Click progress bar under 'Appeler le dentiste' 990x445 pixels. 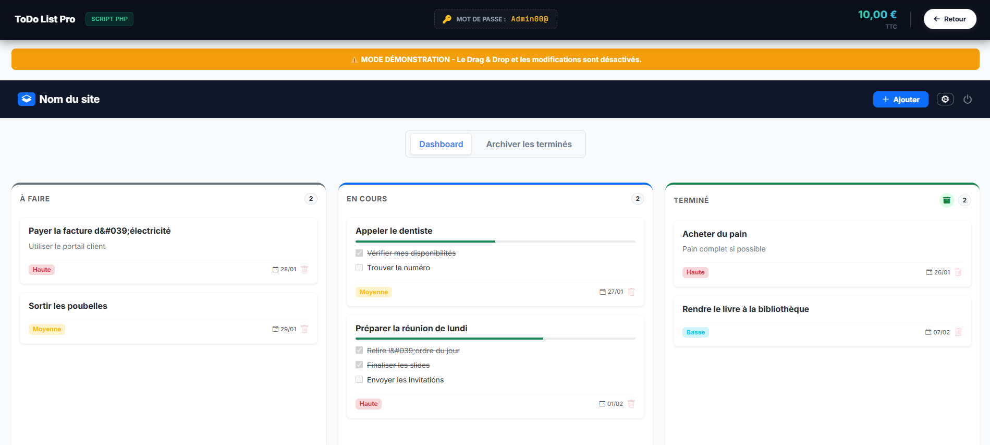point(495,242)
